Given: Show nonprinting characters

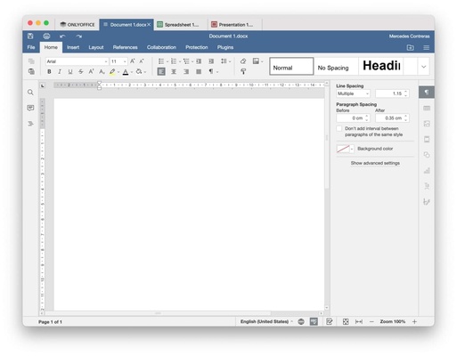Looking at the screenshot, I should tap(211, 71).
